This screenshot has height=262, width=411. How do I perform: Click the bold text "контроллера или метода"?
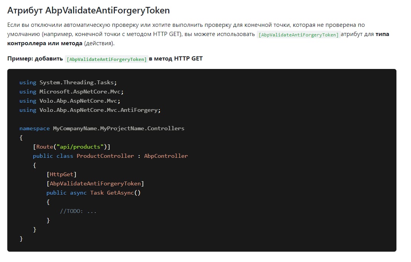(x=44, y=43)
